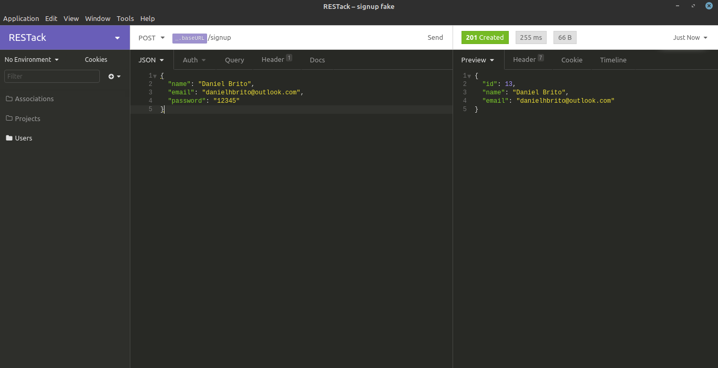The height and width of the screenshot is (368, 718).
Task: Switch to the Timeline tab
Action: click(x=613, y=60)
